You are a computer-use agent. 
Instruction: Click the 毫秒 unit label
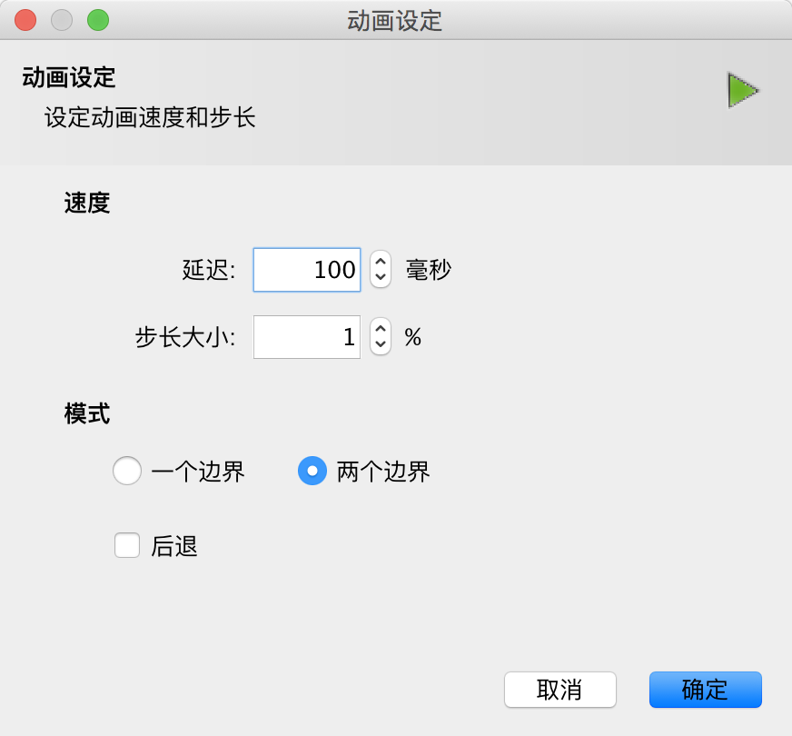pyautogui.click(x=429, y=270)
